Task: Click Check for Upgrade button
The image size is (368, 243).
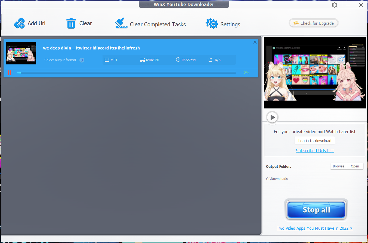Action: point(313,23)
